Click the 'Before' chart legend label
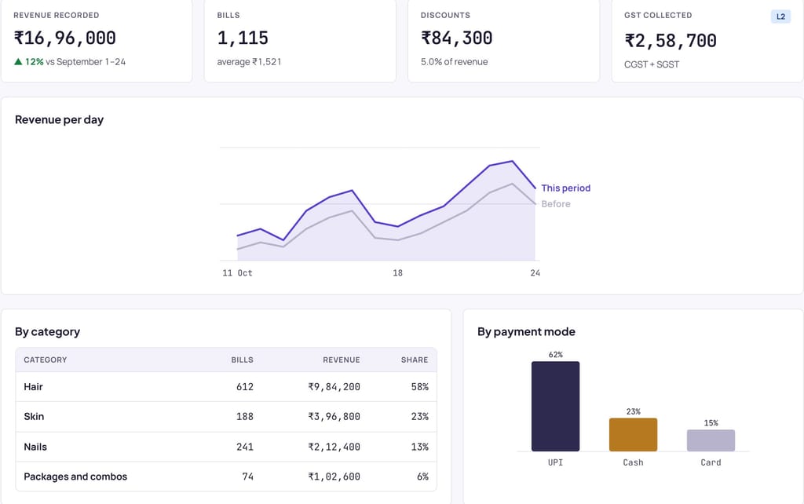The image size is (804, 504). pyautogui.click(x=556, y=204)
